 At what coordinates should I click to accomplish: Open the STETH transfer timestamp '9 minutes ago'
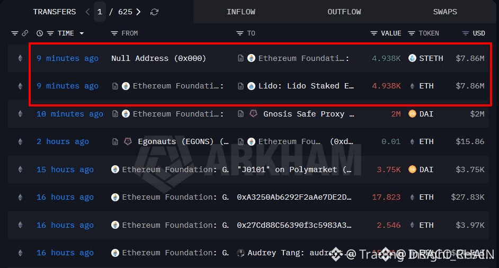point(67,58)
